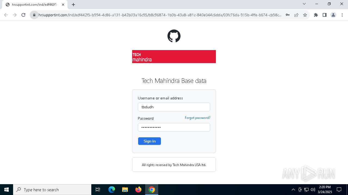Close the Chrome window
Screen dimensions: 348x195
[x=342, y=4]
